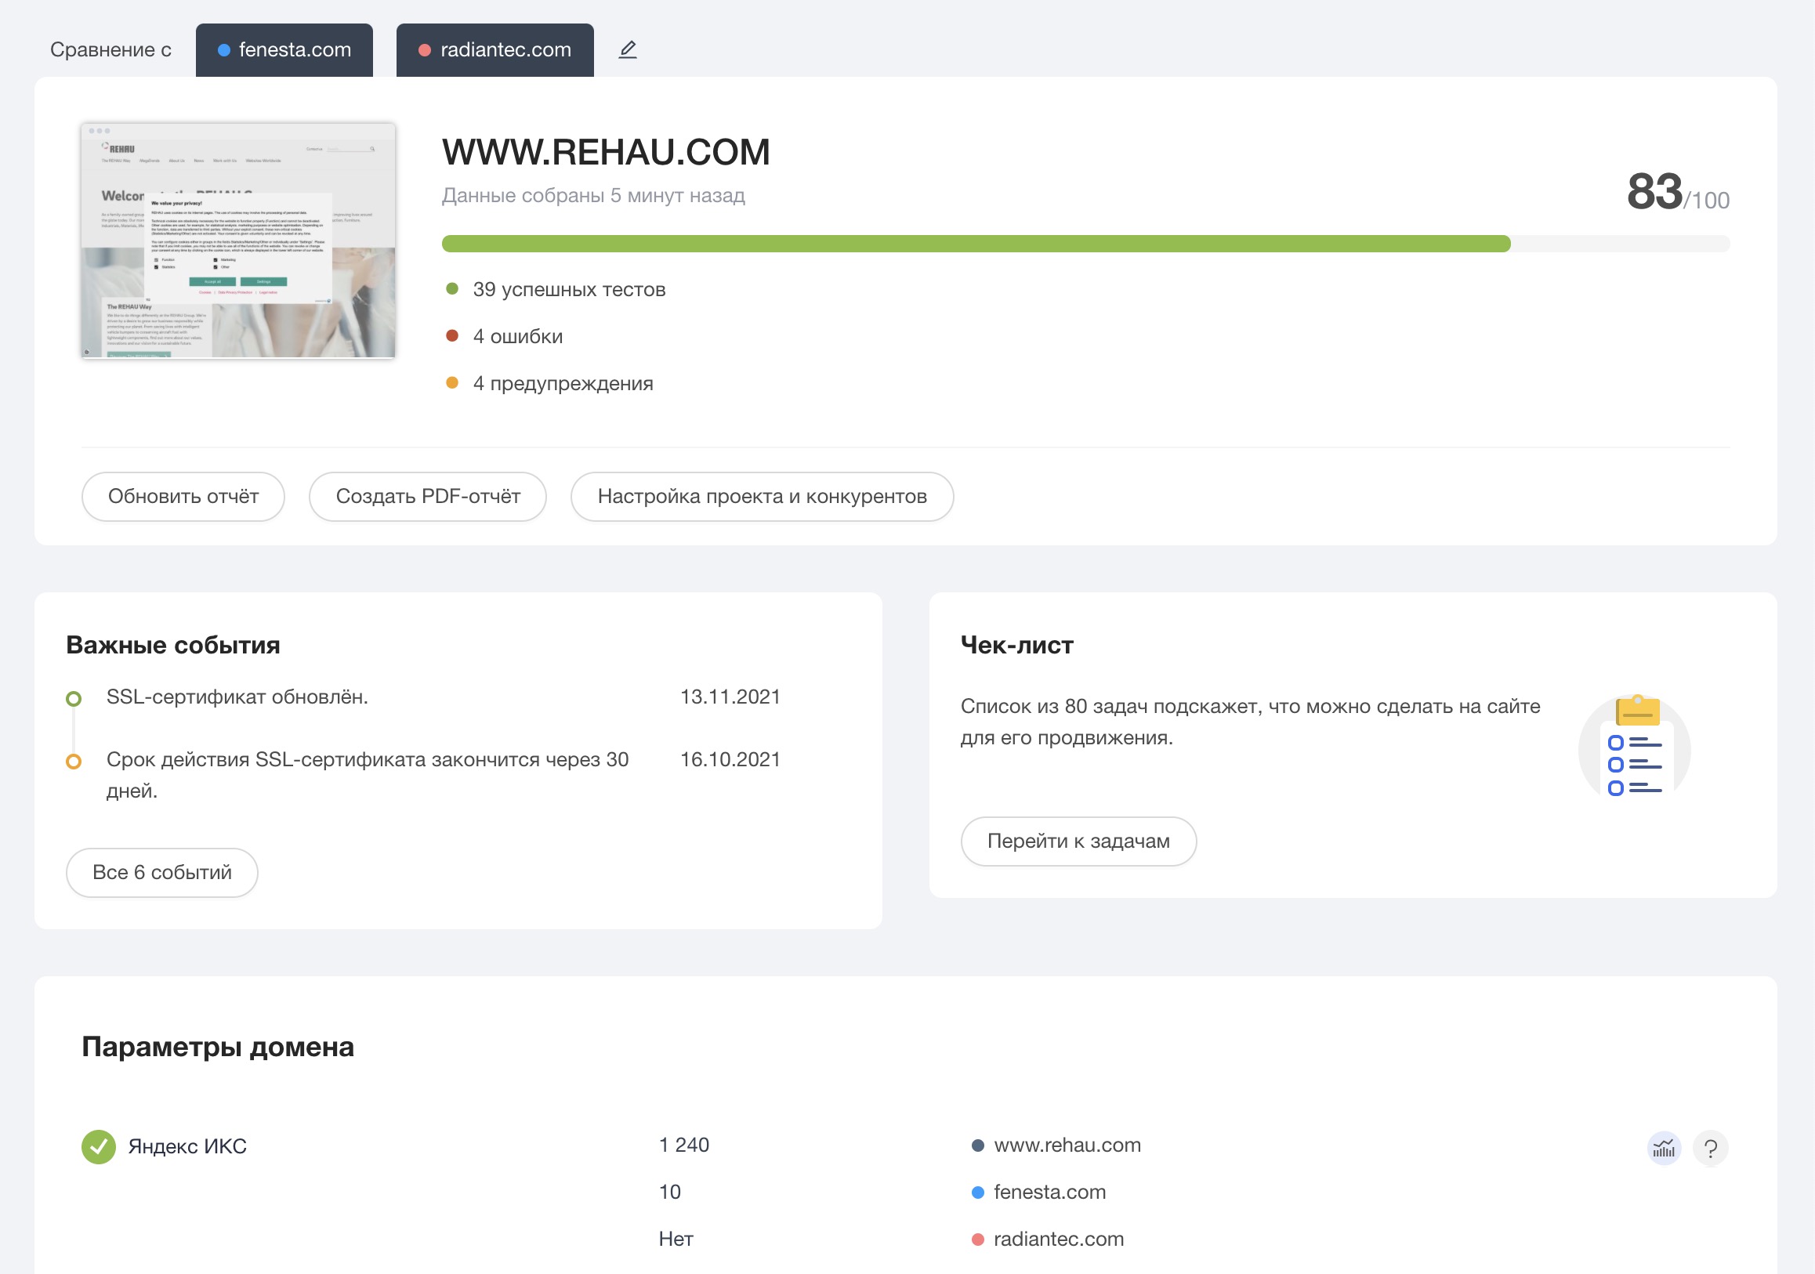Click the red dot beside "4 ошибки"
This screenshot has width=1815, height=1274.
click(x=451, y=335)
